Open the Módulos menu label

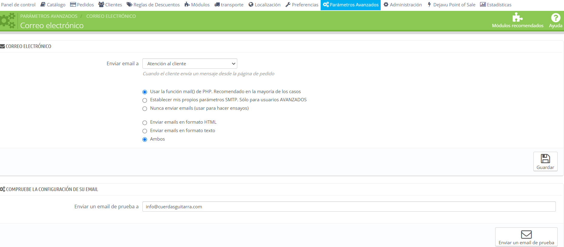pyautogui.click(x=200, y=5)
